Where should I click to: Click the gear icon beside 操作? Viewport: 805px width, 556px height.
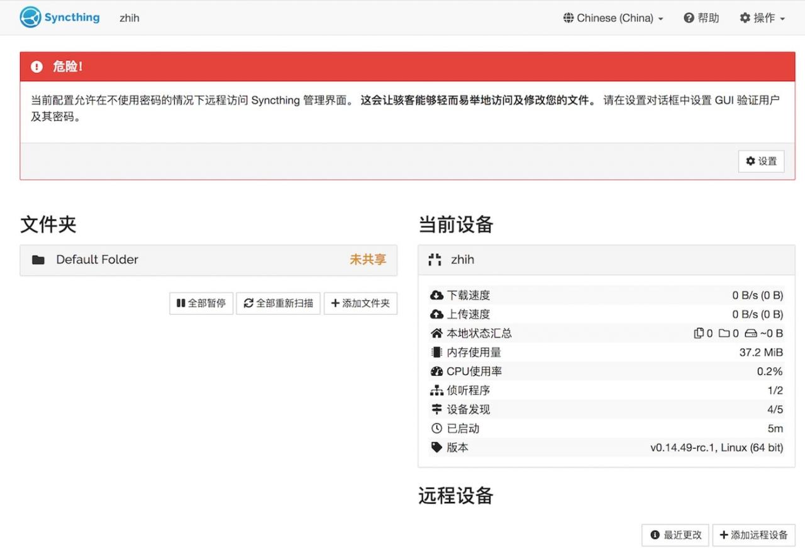[x=745, y=18]
